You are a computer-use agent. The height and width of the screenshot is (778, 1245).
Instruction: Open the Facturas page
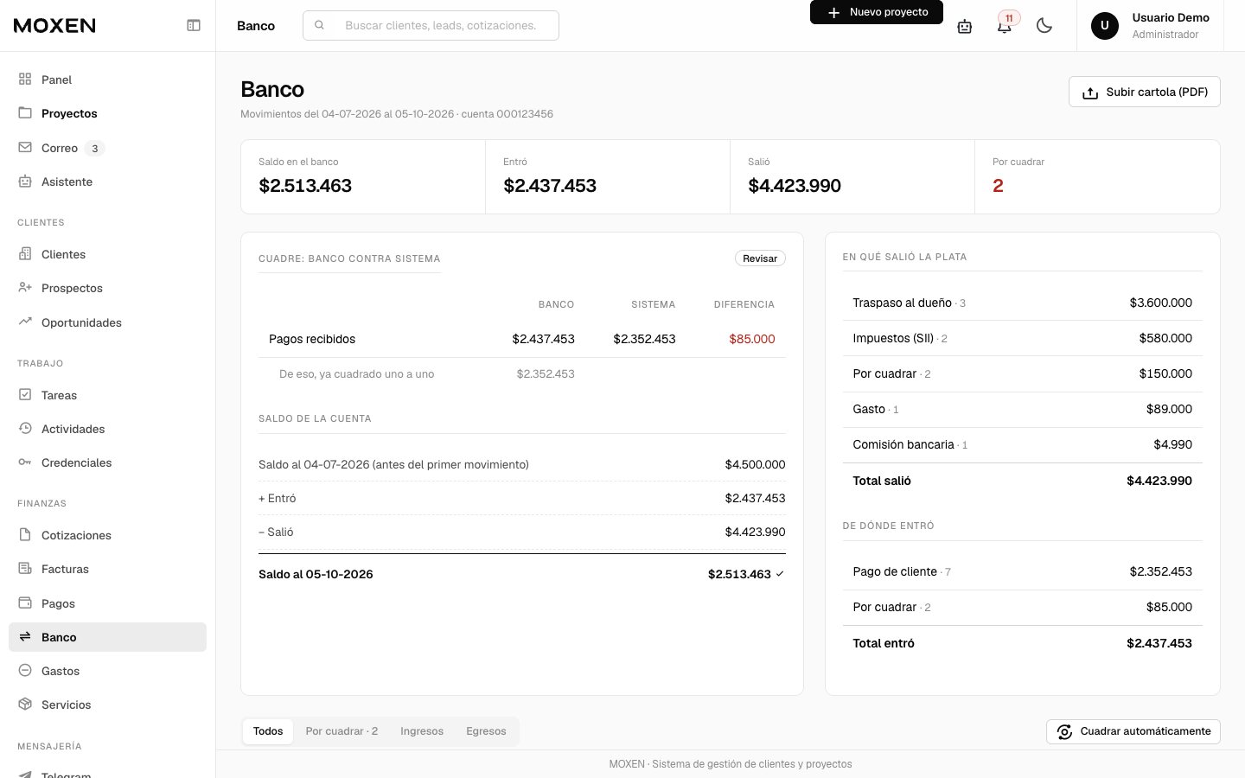(107, 569)
